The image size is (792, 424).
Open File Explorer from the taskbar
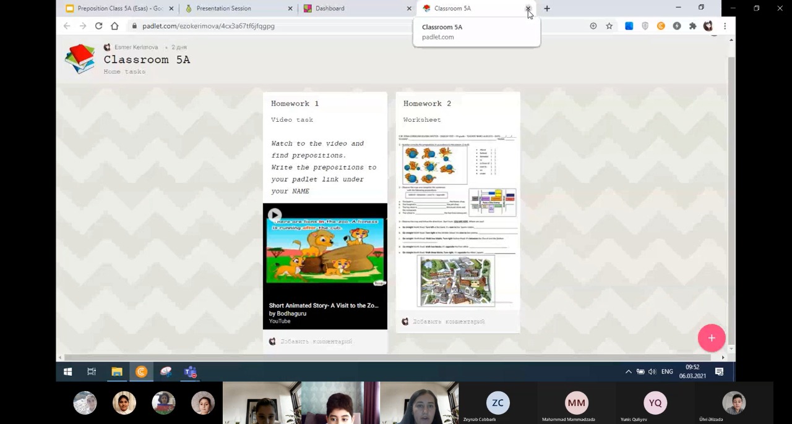[116, 371]
